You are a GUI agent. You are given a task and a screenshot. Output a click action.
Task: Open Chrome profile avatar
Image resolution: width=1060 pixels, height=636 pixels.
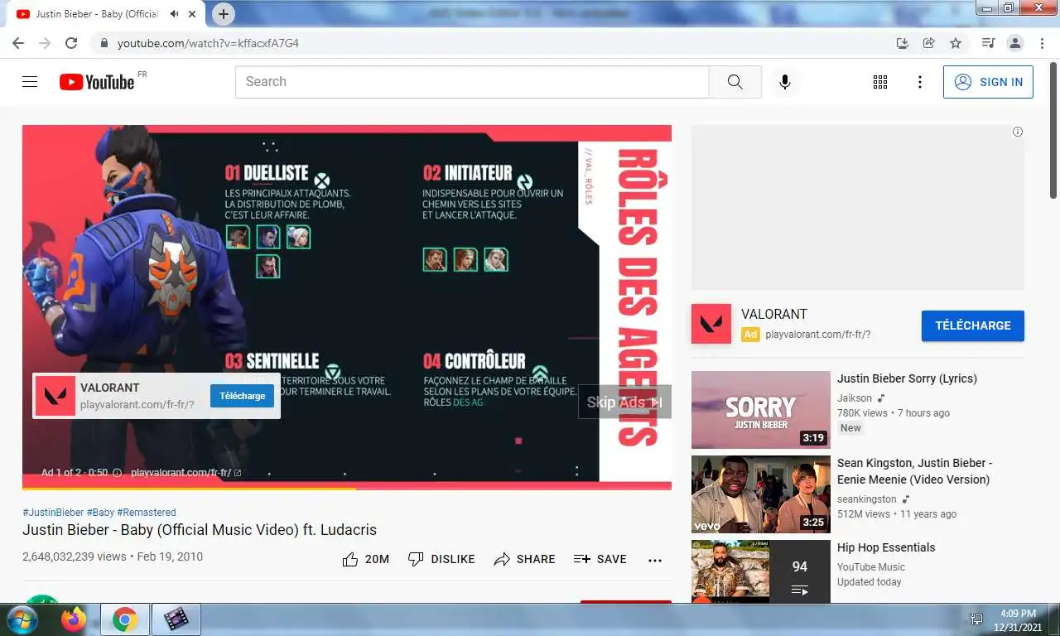pyautogui.click(x=1014, y=43)
